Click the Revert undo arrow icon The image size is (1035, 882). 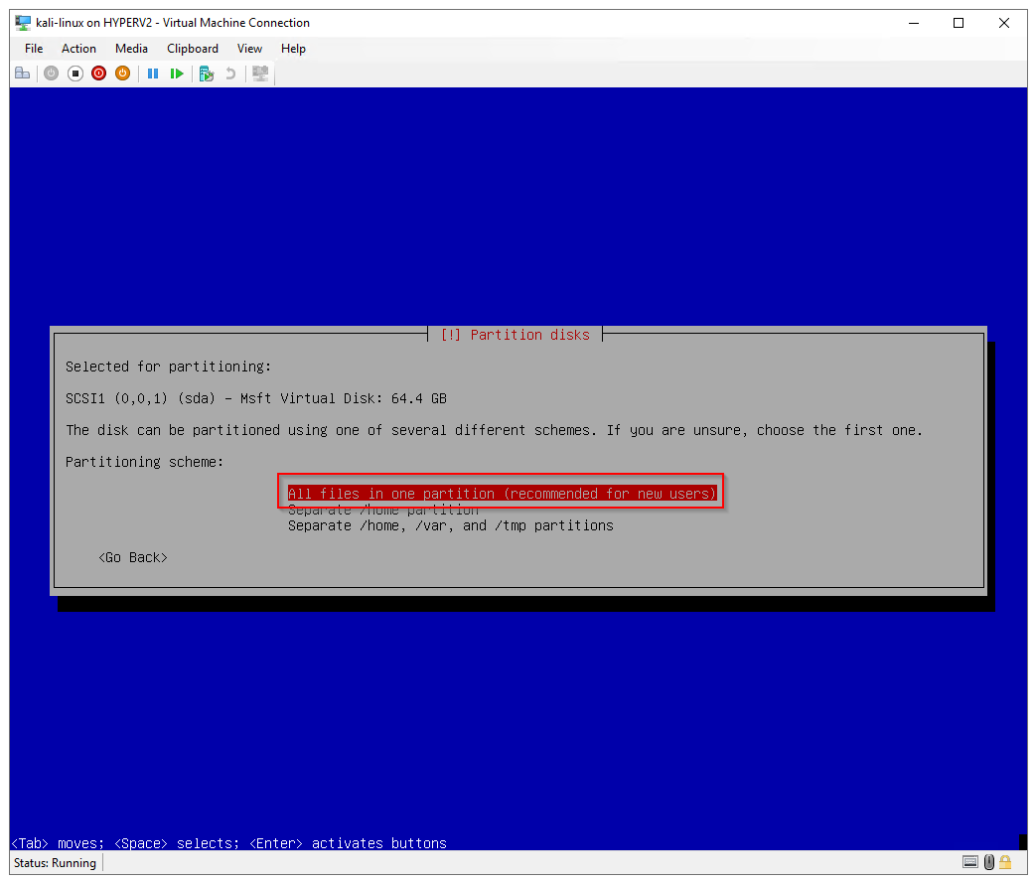[230, 73]
